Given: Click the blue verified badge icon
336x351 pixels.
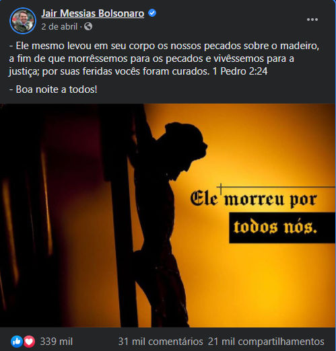Looking at the screenshot, I should point(152,13).
